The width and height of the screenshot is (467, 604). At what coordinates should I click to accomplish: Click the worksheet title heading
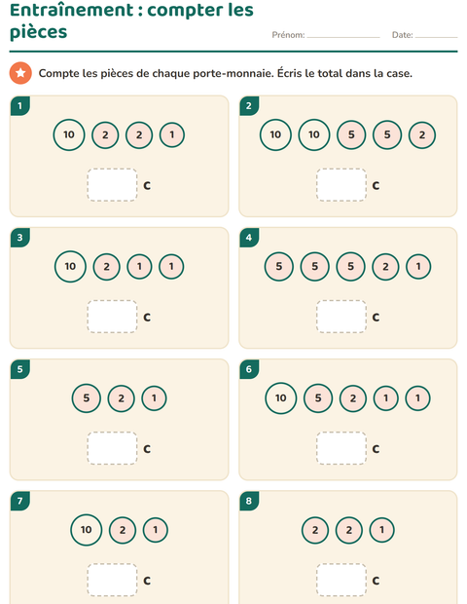[x=131, y=20]
